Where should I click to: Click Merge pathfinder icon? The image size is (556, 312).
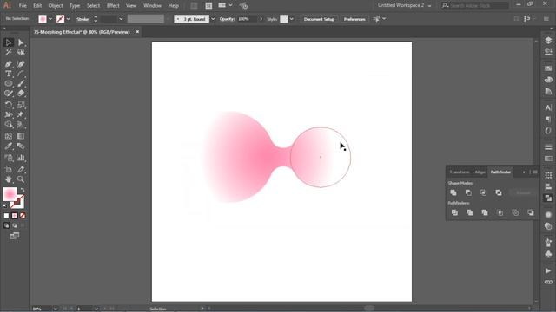tap(485, 212)
